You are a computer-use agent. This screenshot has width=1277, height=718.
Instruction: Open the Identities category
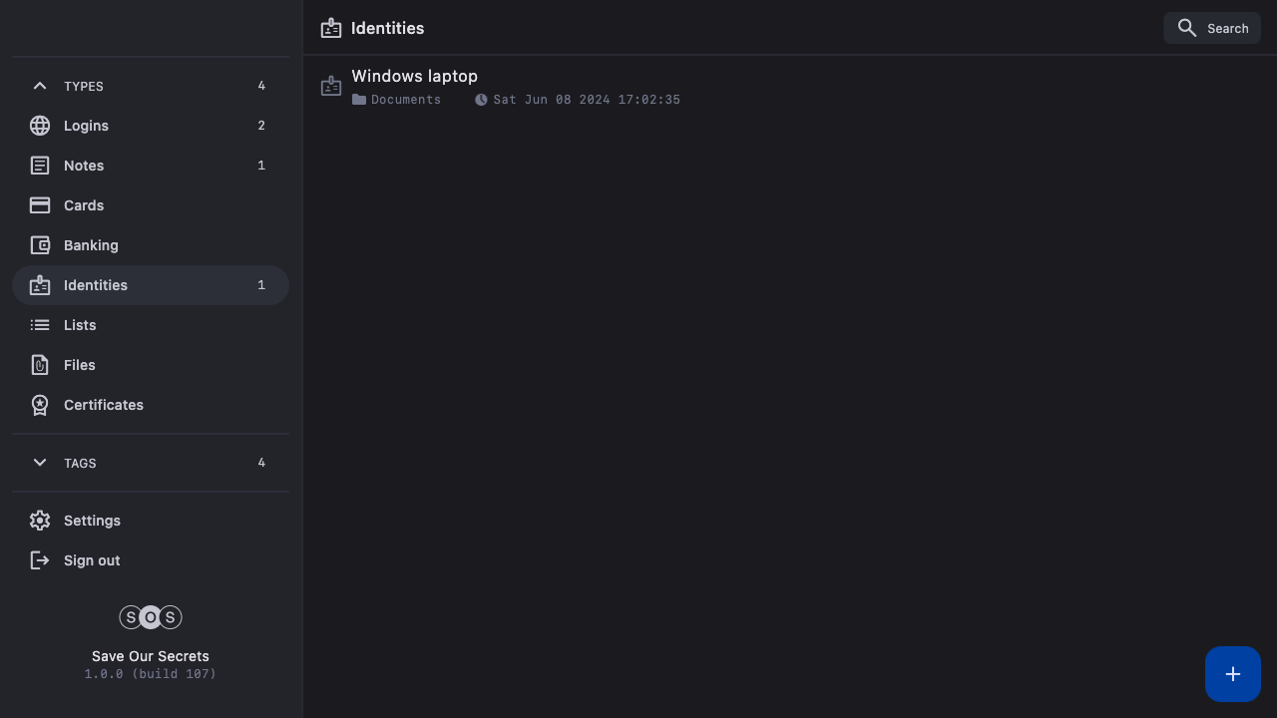pos(96,285)
